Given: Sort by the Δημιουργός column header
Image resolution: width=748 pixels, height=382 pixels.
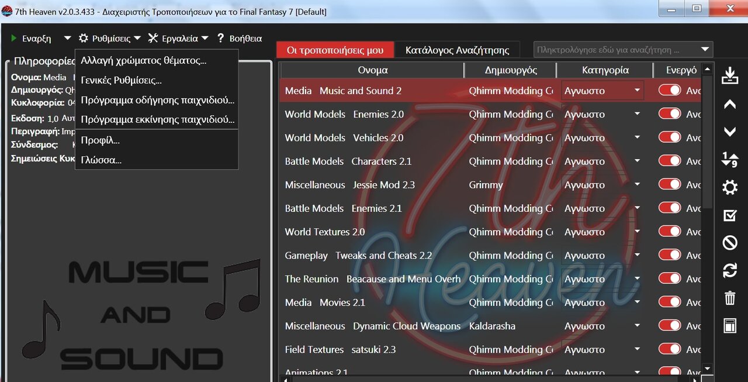Looking at the screenshot, I should pyautogui.click(x=511, y=70).
